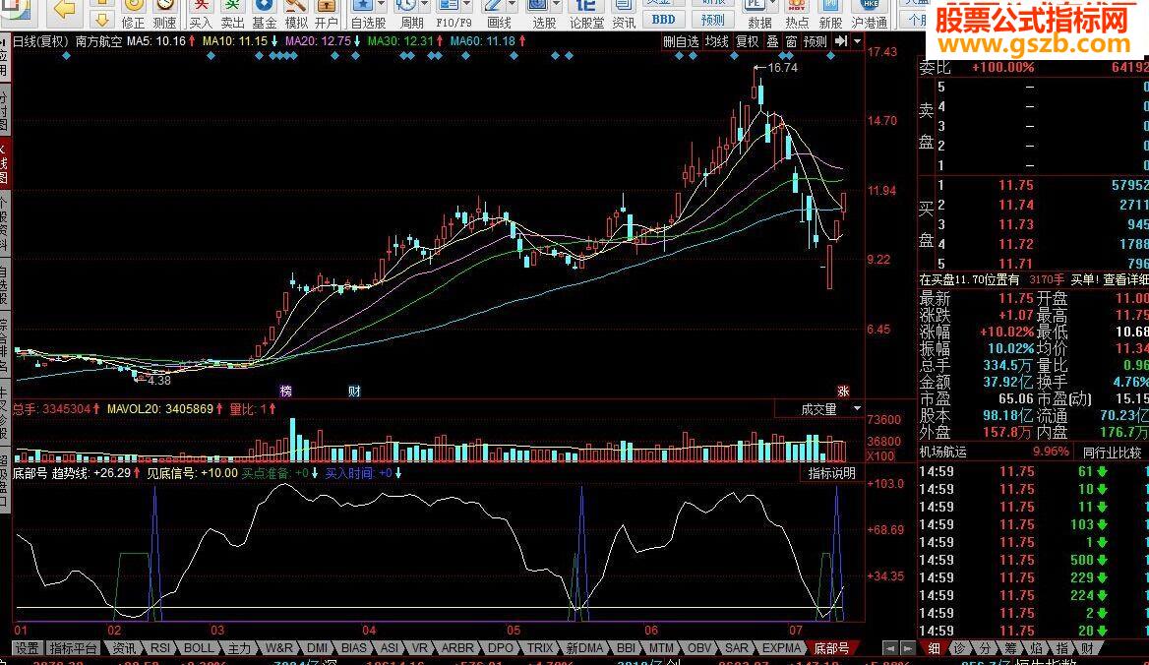This screenshot has height=665, width=1149.
Task: Expand the 自选股 toolbar dropdown arrow
Action: pos(381,5)
